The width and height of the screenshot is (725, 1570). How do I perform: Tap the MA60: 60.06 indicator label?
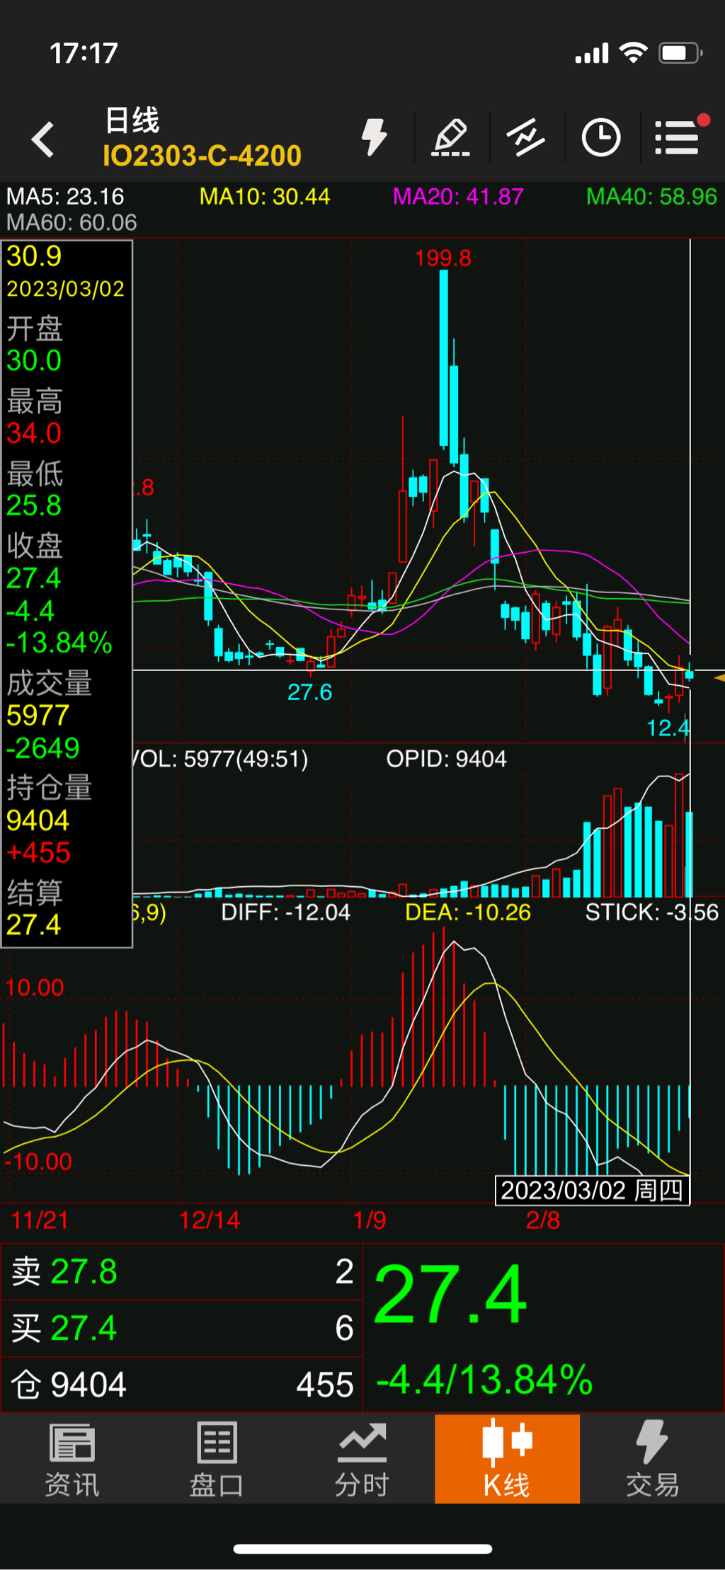coord(72,222)
